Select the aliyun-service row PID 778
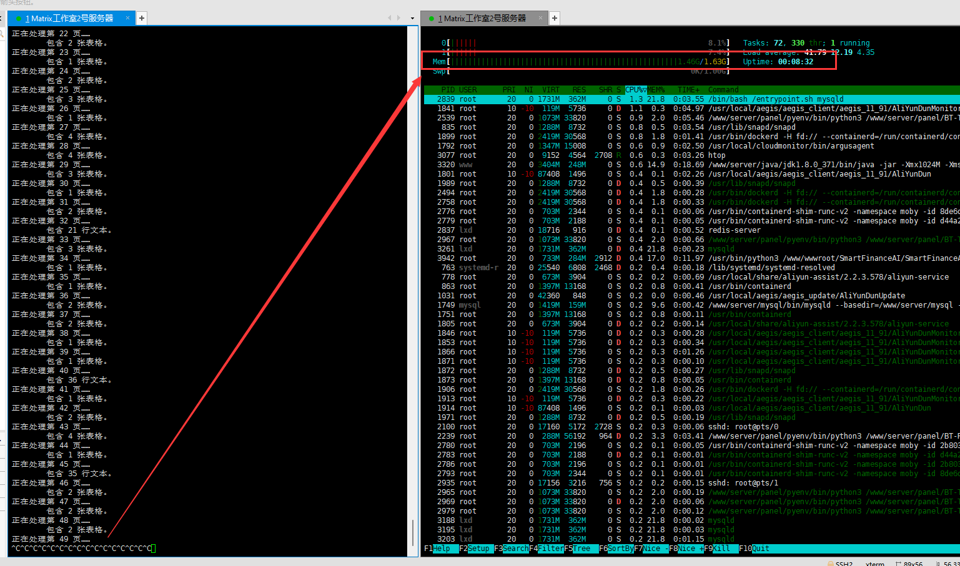Image resolution: width=960 pixels, height=566 pixels. pyautogui.click(x=691, y=277)
